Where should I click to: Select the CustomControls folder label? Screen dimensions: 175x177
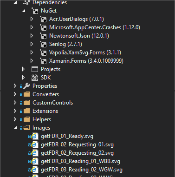click(x=53, y=103)
